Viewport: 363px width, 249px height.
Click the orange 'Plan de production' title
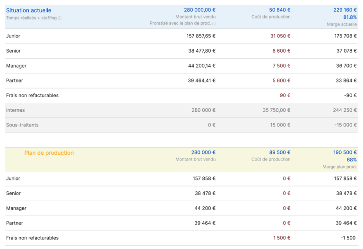(x=49, y=153)
